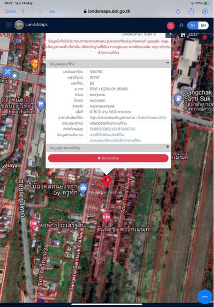214x307 pixels.
Task: Tap Done in the browser toolbar
Action: 10,11
